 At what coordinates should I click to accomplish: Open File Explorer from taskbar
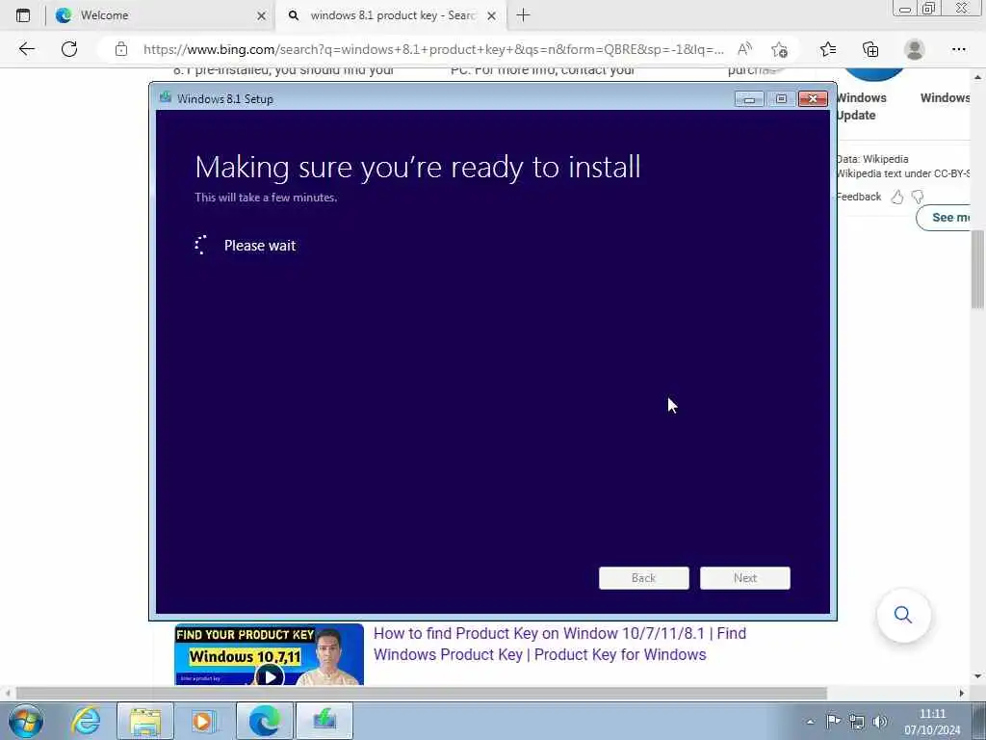[145, 721]
